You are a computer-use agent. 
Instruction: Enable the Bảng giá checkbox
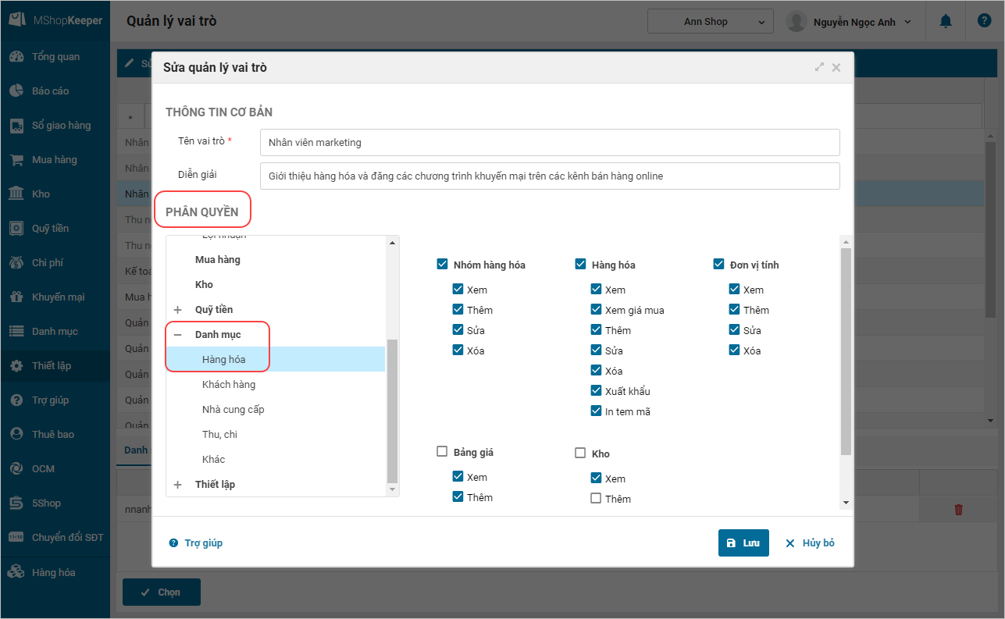442,452
